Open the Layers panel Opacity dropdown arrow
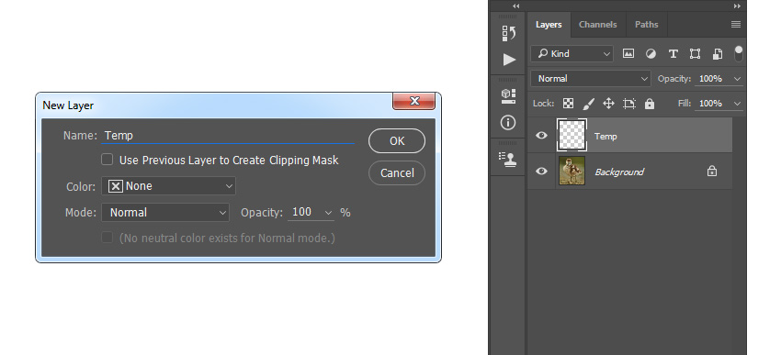 click(x=738, y=79)
